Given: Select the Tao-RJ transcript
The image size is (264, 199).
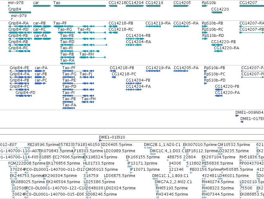Looking at the screenshot, I should [x=92, y=33].
